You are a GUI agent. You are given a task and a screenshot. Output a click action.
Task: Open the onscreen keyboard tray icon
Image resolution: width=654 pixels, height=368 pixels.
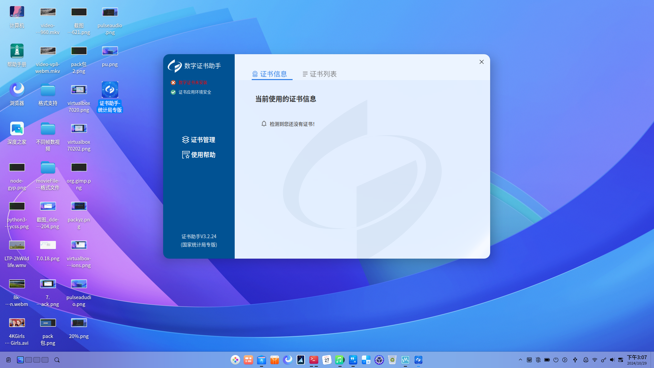(x=529, y=360)
